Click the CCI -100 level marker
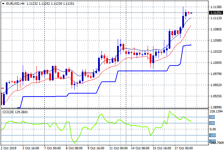This screenshot has height=152, width=224. coord(212,135)
